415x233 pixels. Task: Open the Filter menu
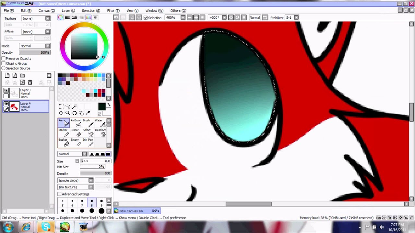(x=113, y=11)
